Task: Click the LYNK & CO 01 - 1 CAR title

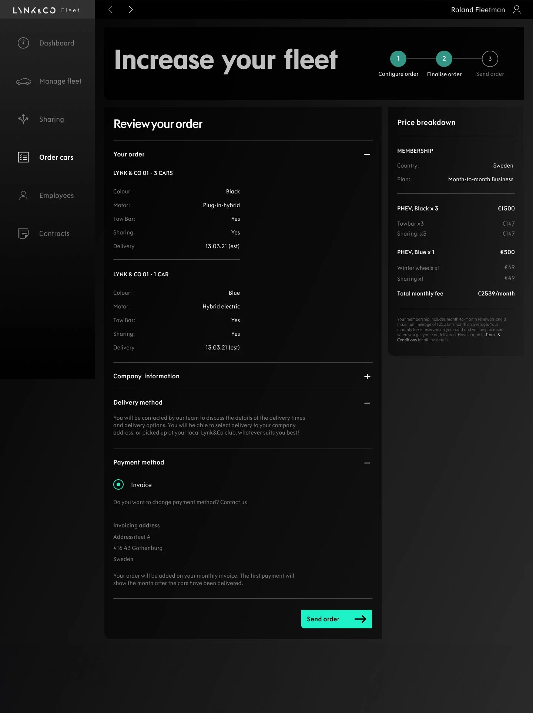Action: (141, 274)
